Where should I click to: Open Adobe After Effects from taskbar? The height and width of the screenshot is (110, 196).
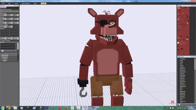47,108
